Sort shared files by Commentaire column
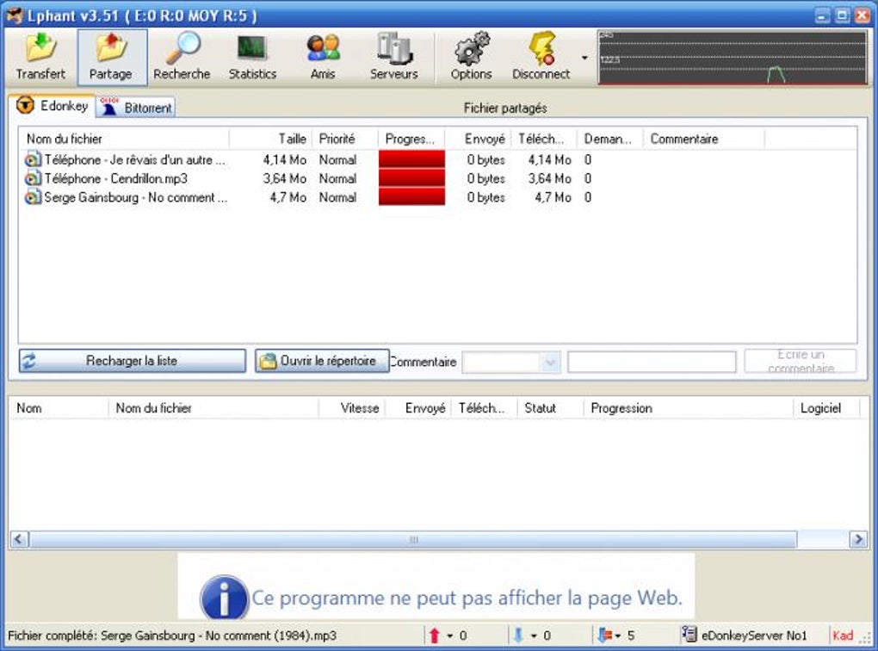Screen dimensions: 878x651 tap(704, 139)
